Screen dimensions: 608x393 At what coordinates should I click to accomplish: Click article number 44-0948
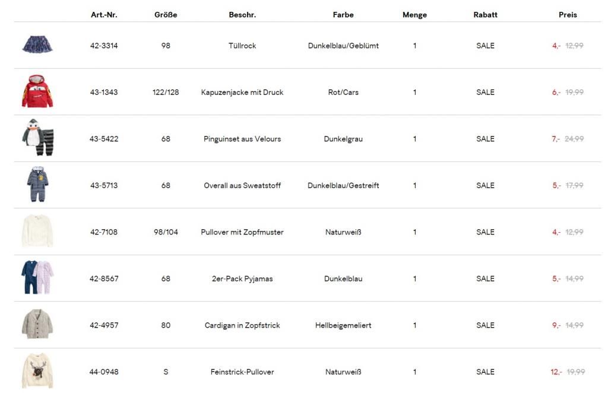click(104, 372)
